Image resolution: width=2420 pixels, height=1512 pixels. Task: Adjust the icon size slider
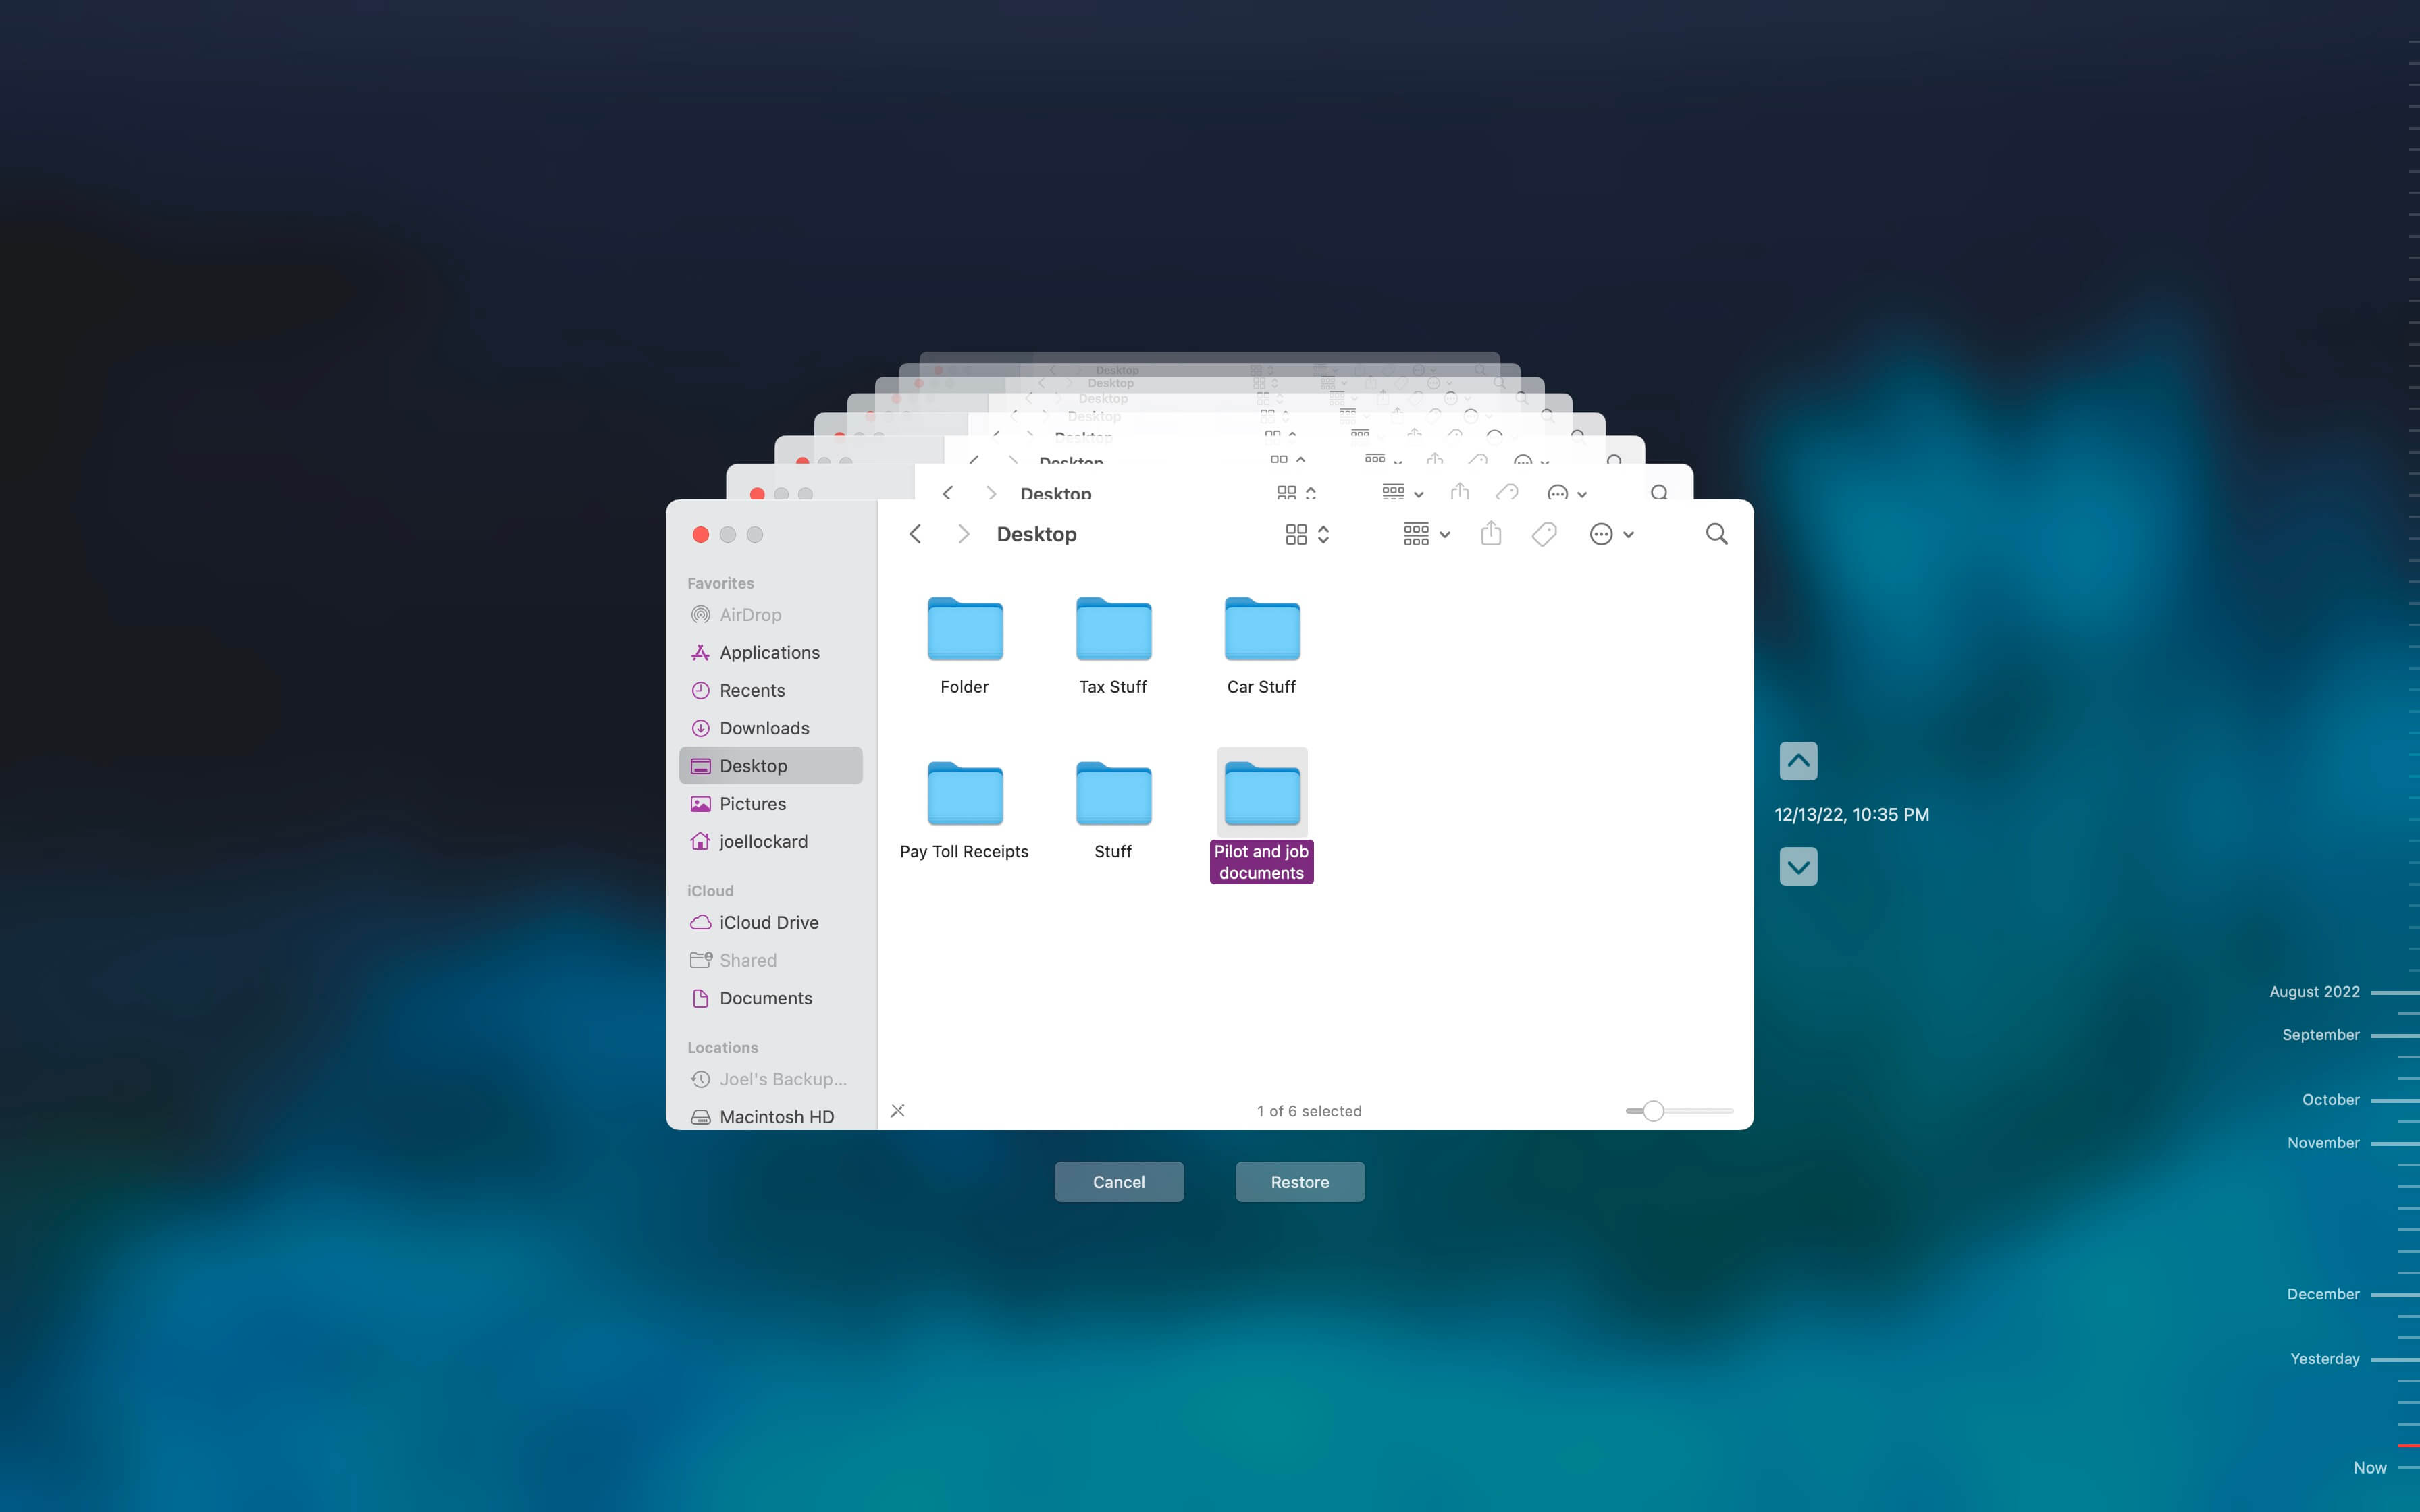click(x=1653, y=1111)
